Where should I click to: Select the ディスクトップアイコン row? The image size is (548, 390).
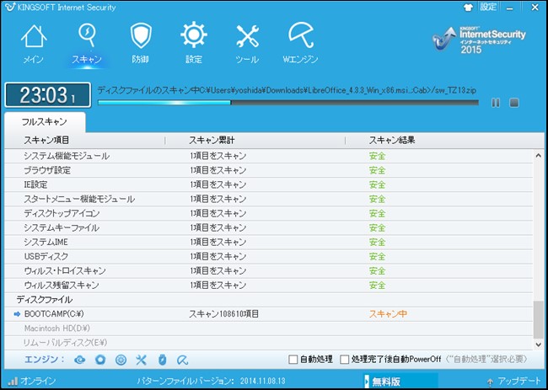268,213
